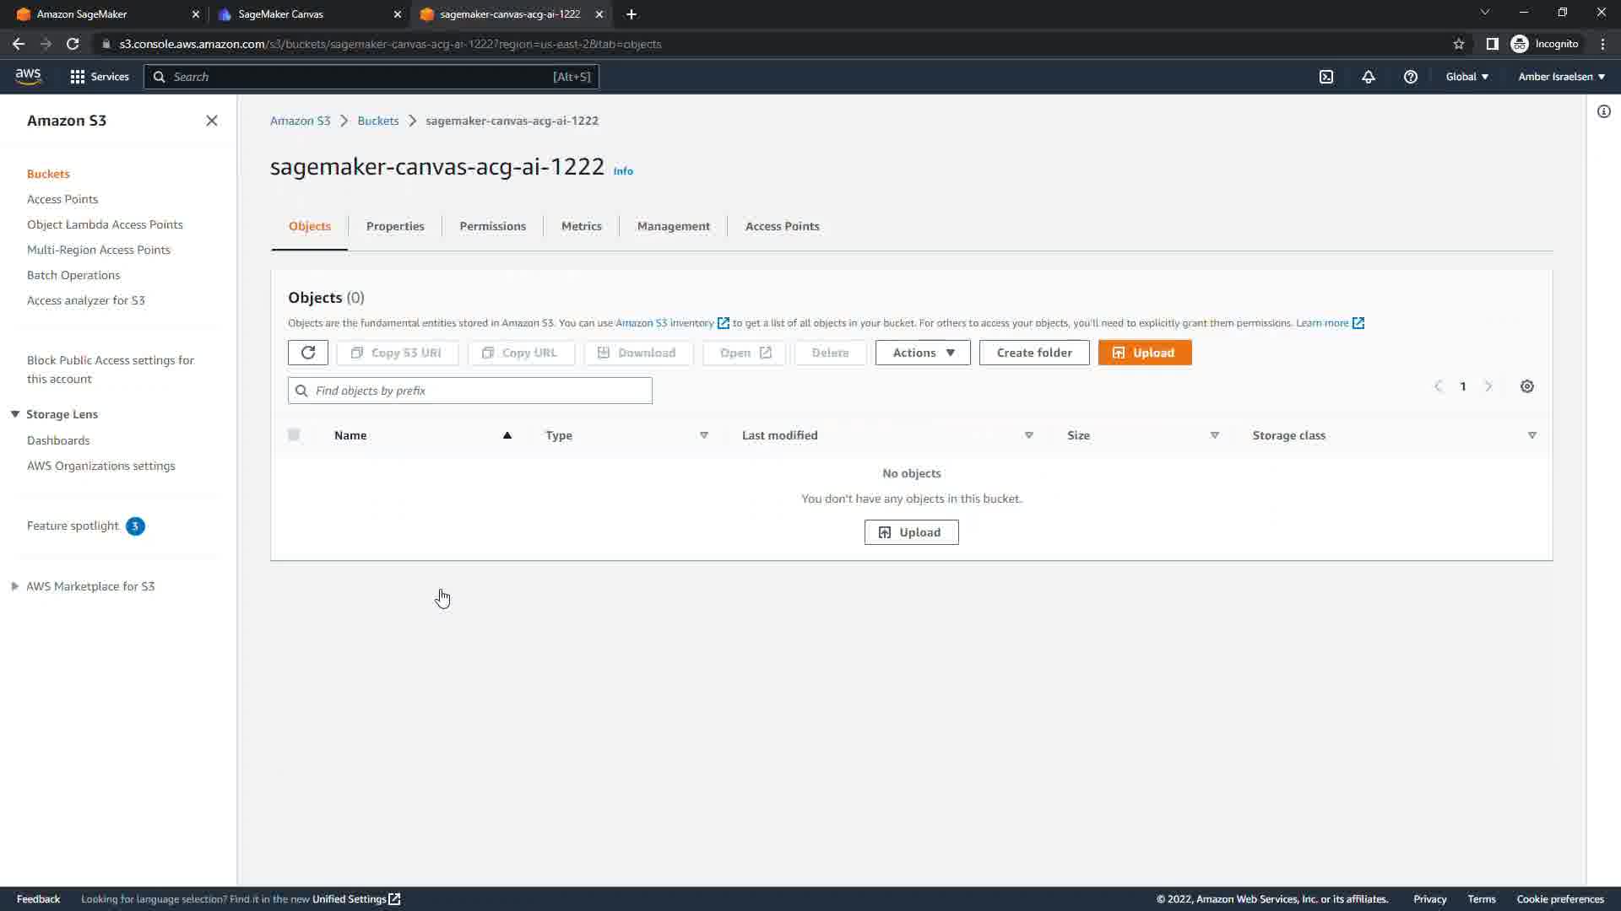Screen dimensions: 1621x911
Task: Open the Amazon S3 inventory link
Action: tap(664, 323)
